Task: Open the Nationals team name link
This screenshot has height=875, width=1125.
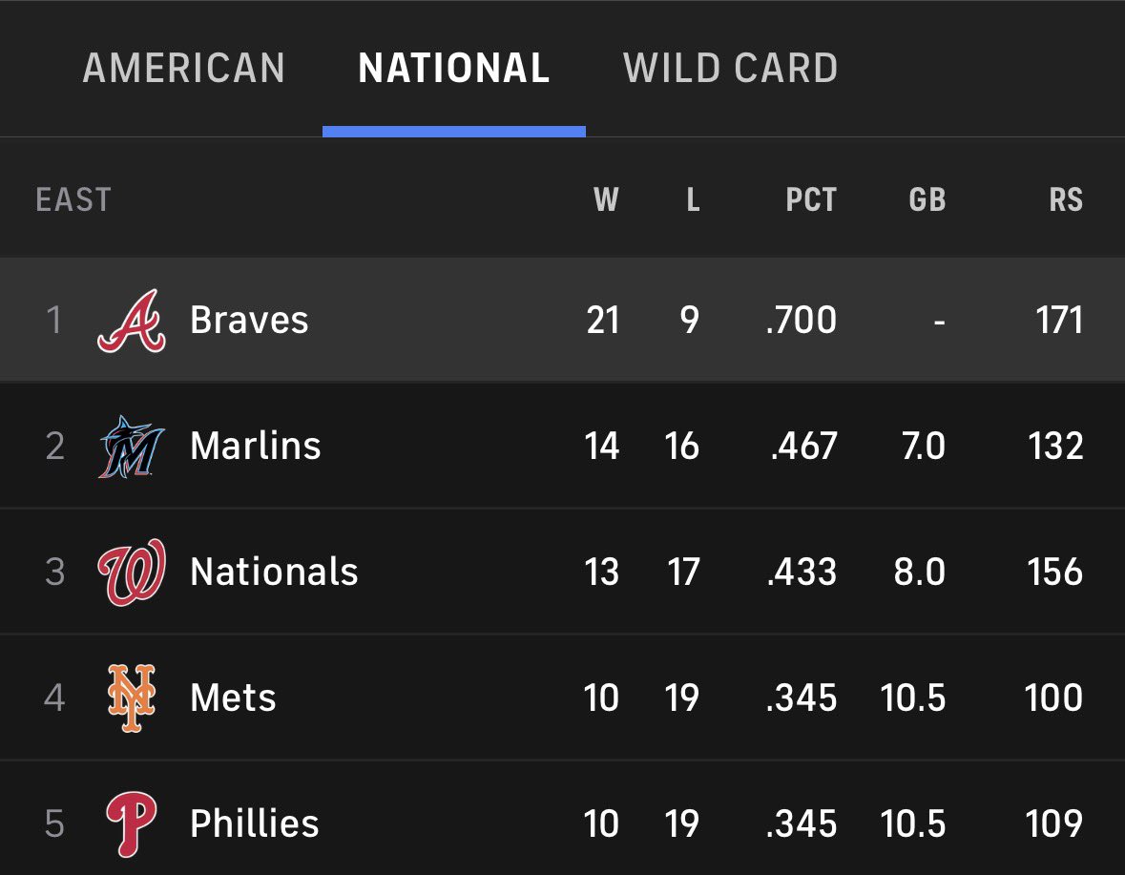Action: 273,572
